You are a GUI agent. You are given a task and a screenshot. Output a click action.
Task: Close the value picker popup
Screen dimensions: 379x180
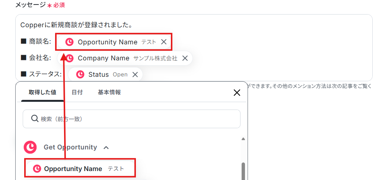(237, 92)
